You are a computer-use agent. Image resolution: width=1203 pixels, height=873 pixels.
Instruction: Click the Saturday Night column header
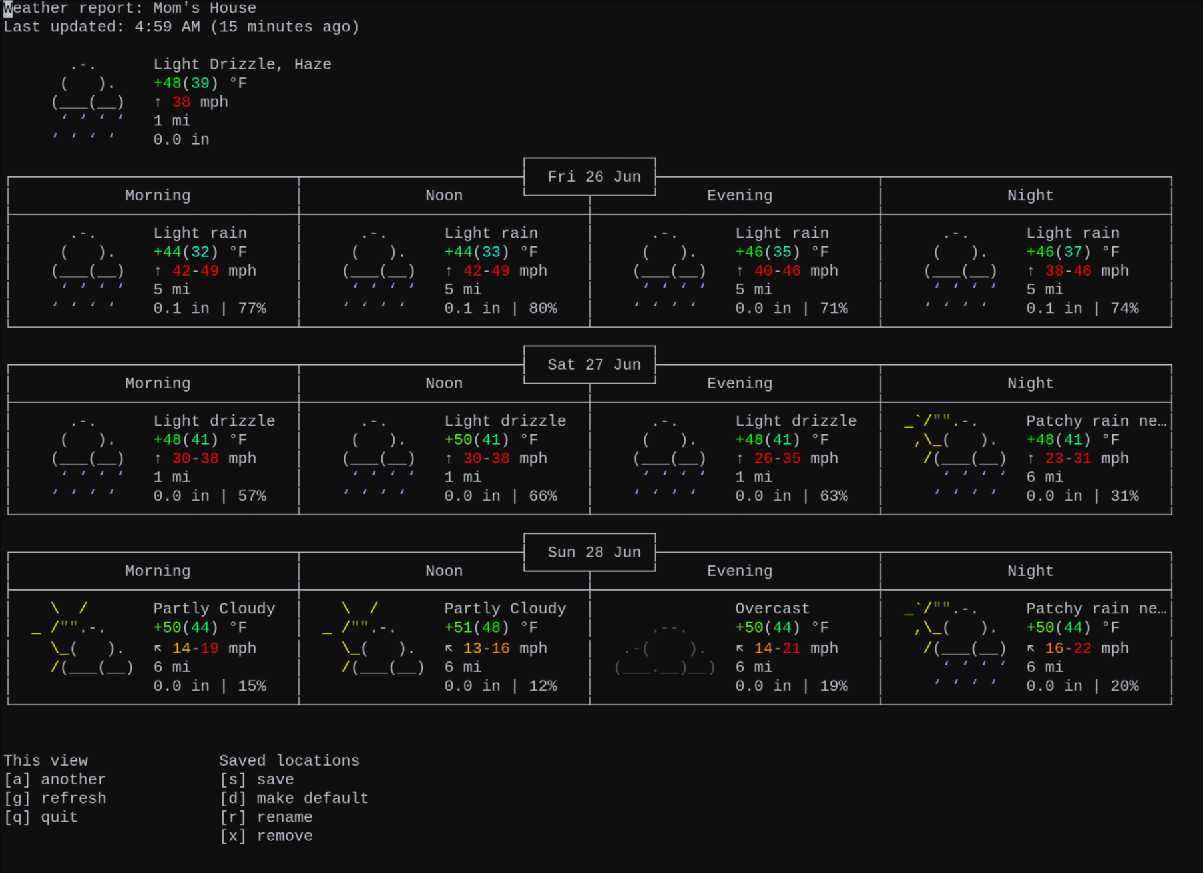1030,384
